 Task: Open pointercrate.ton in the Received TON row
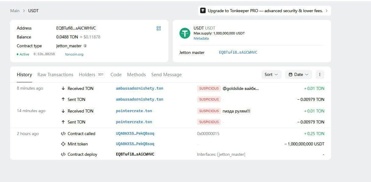click(134, 111)
